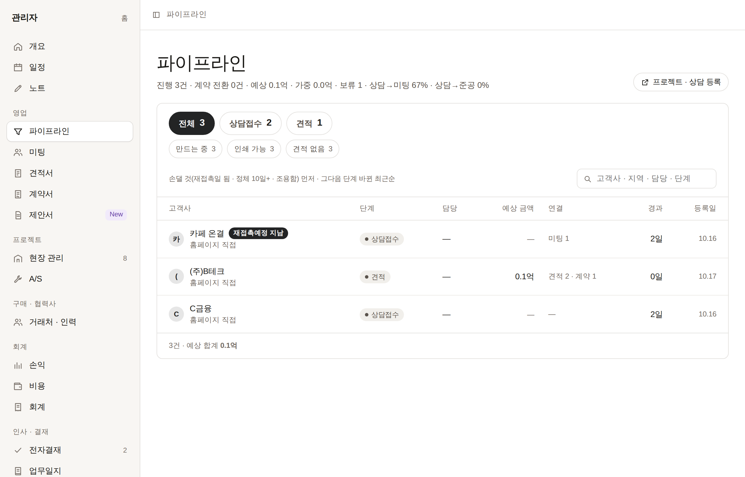Open 거래처 · 인력 people icon
745x477 pixels.
(18, 322)
